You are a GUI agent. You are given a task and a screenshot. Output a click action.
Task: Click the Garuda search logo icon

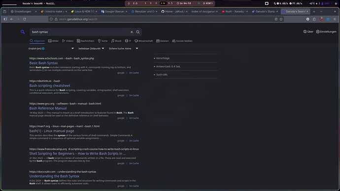pyautogui.click(x=23, y=32)
